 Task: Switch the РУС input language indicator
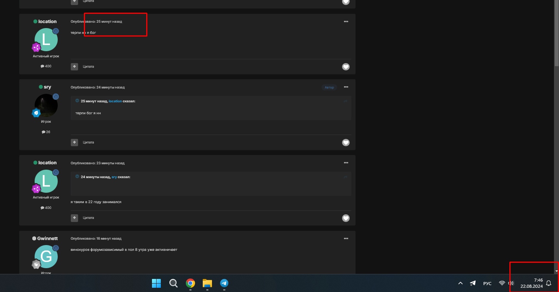(x=487, y=284)
